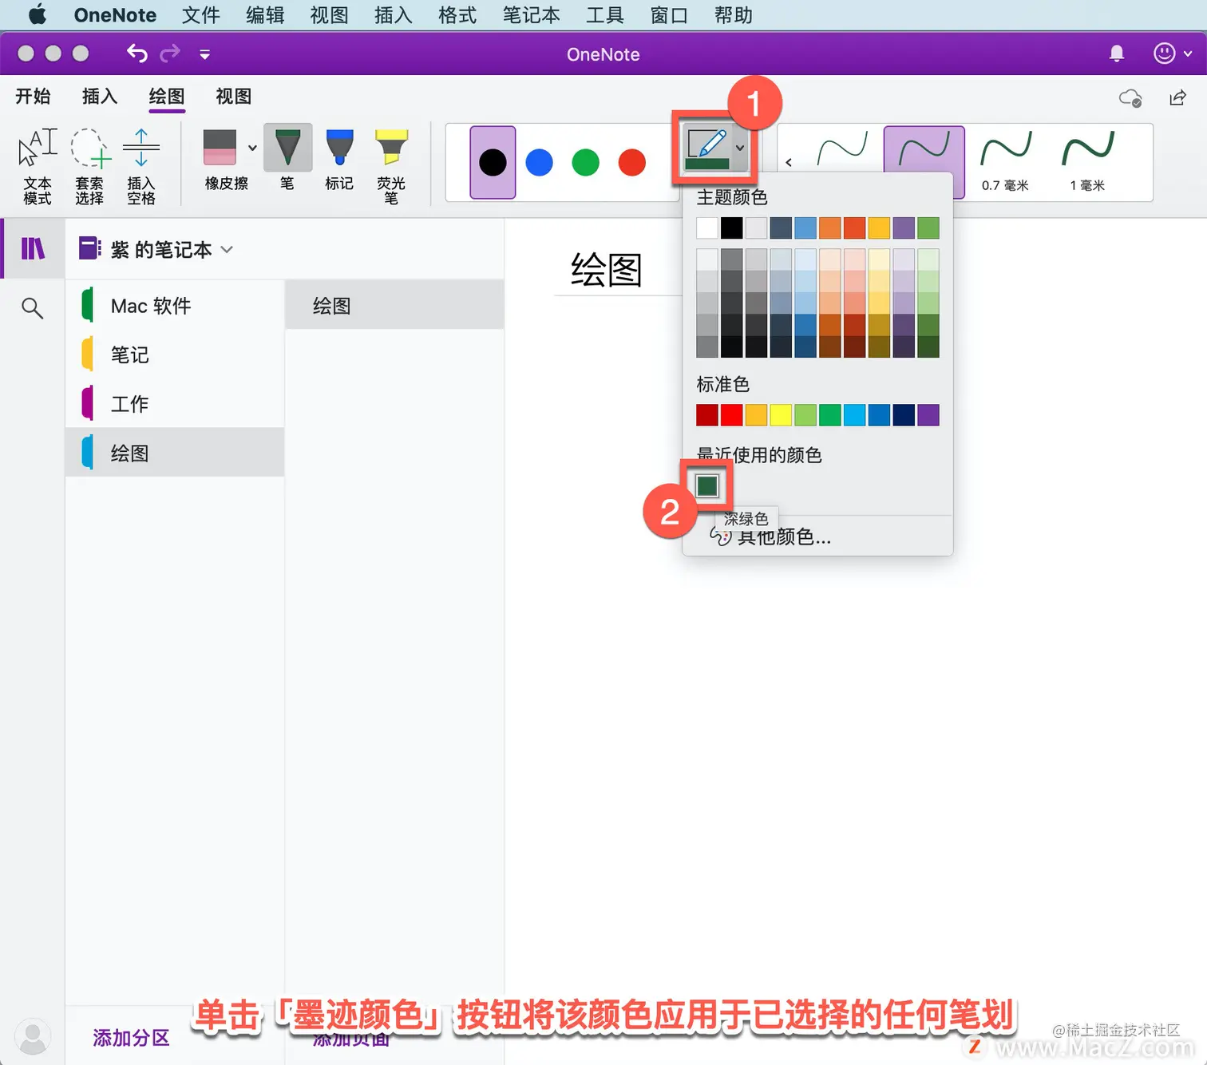Open the 文件 menu
This screenshot has height=1065, width=1207.
200,15
